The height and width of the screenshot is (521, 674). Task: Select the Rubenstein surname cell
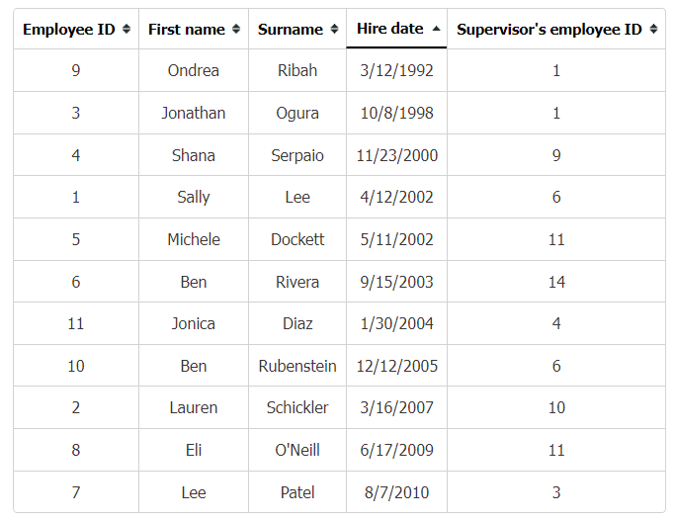pyautogui.click(x=297, y=366)
